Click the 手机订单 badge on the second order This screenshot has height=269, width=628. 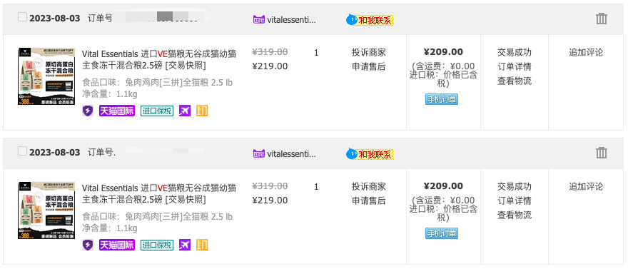coord(441,233)
